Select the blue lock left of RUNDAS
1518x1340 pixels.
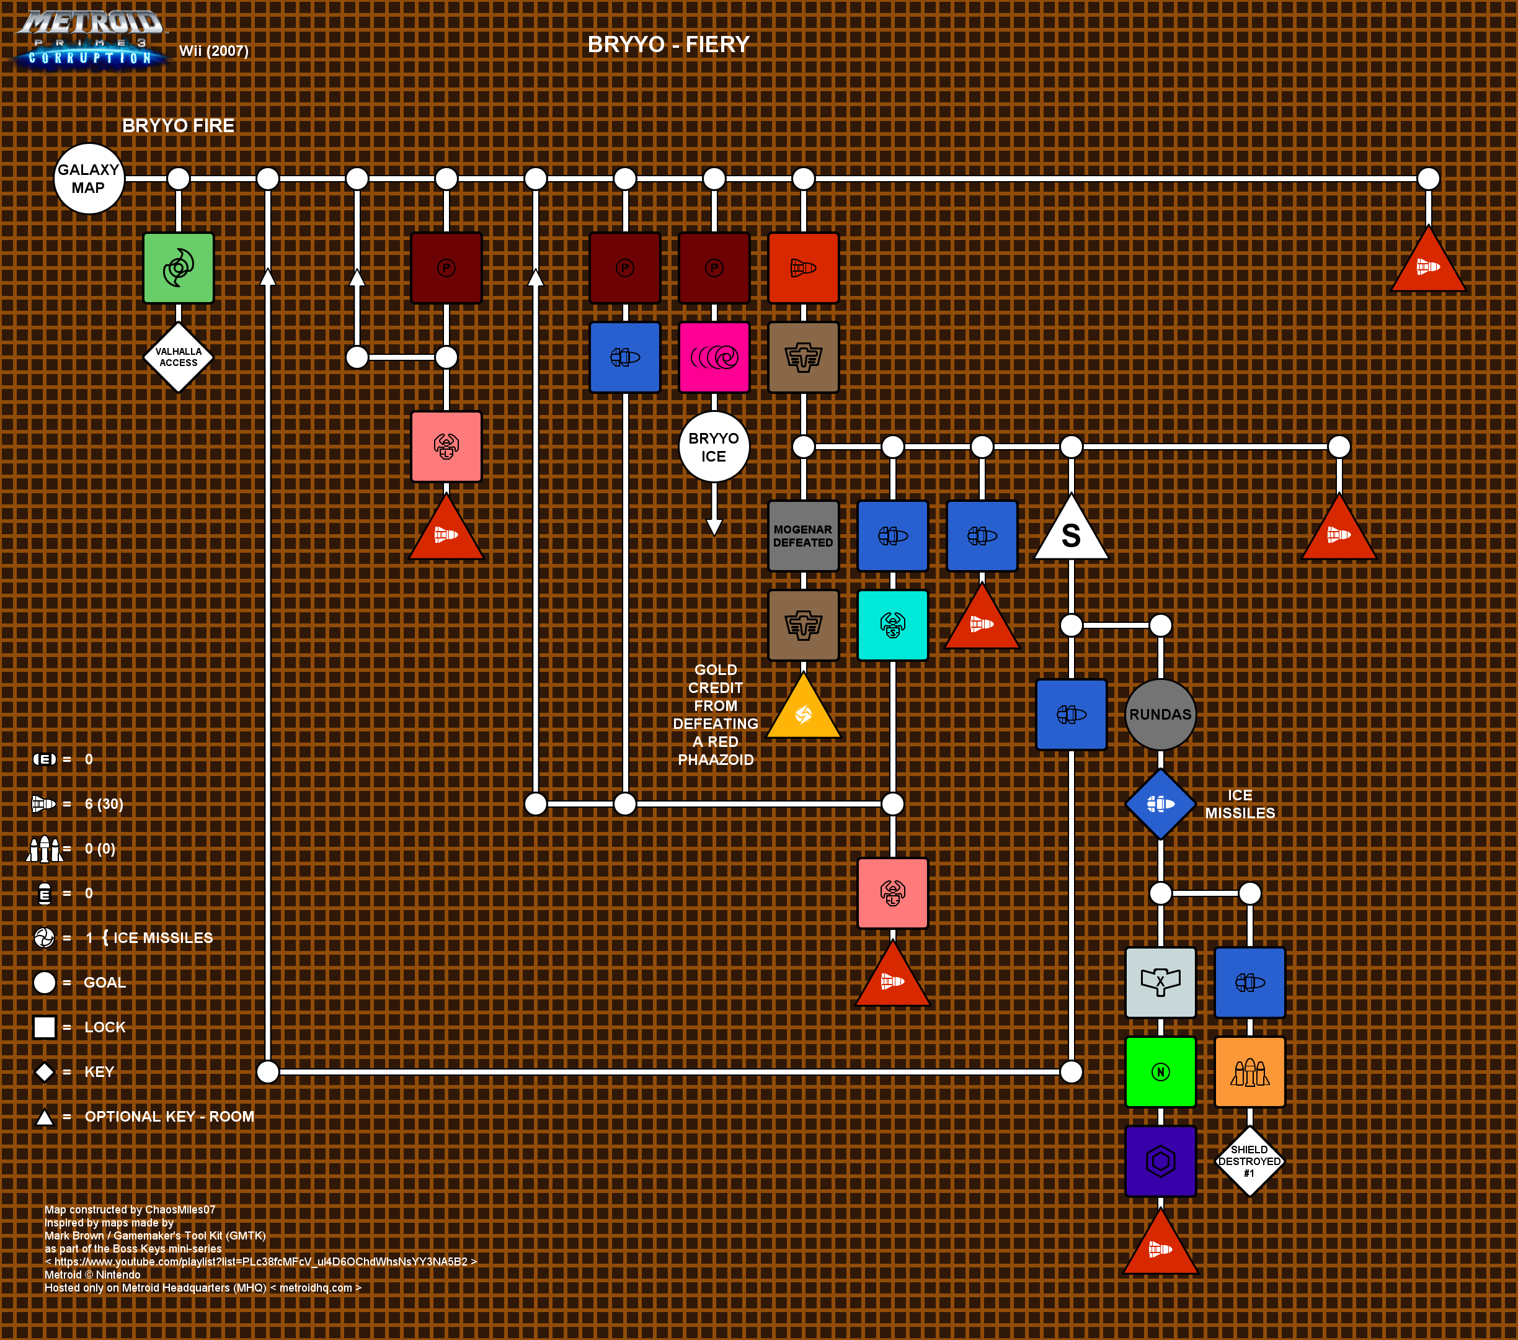pos(1071,715)
